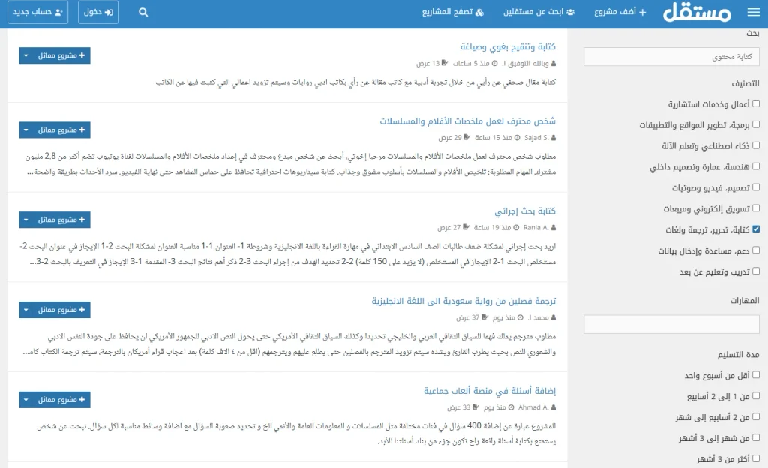Check ذكاء اصطناعي وتعلم الآلة category
Viewport: 768px width, 468px height.
756,145
